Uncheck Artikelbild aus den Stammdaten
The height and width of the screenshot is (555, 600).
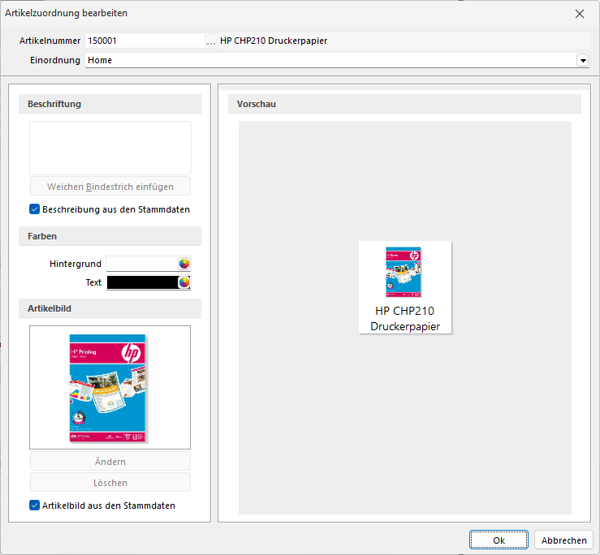pos(34,506)
